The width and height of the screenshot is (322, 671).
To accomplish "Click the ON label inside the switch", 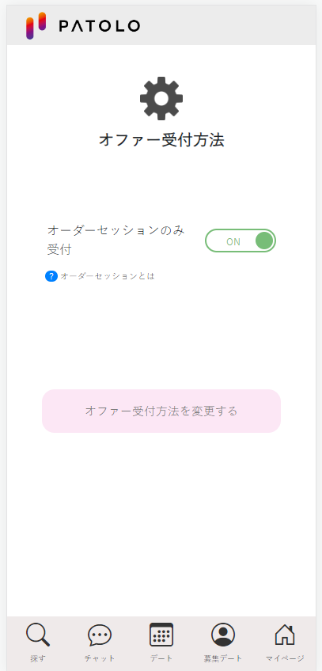I will tap(233, 242).
